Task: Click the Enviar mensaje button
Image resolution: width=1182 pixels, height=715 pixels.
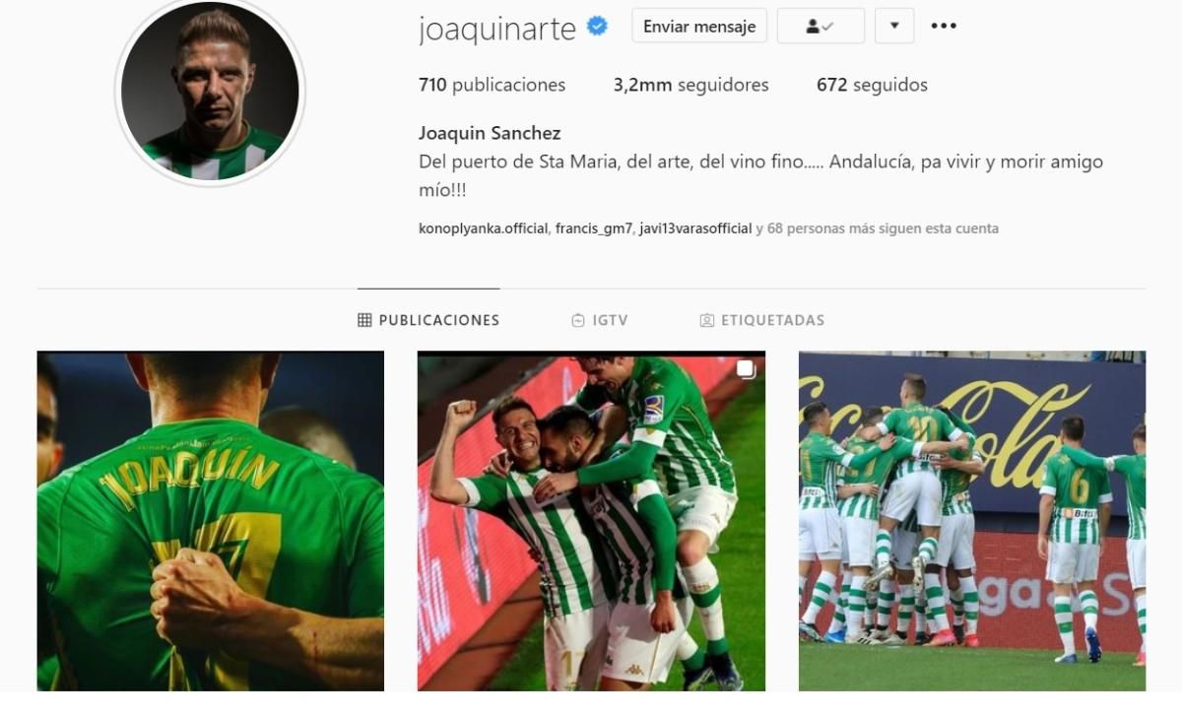Action: pos(699,26)
